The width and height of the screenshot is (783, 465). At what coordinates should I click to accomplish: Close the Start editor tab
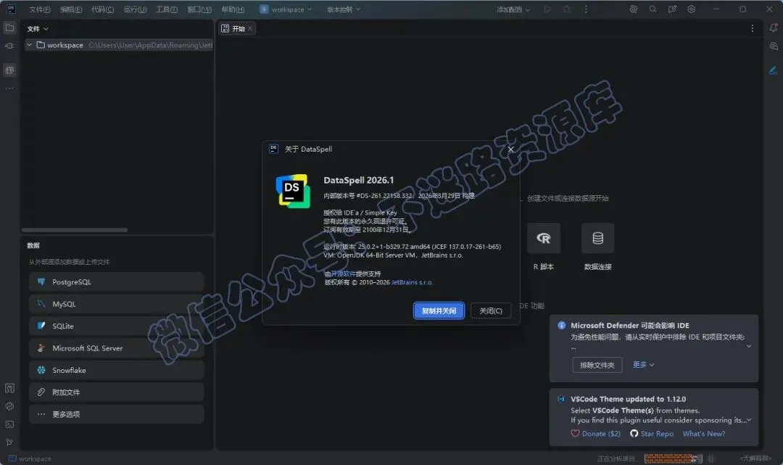250,28
